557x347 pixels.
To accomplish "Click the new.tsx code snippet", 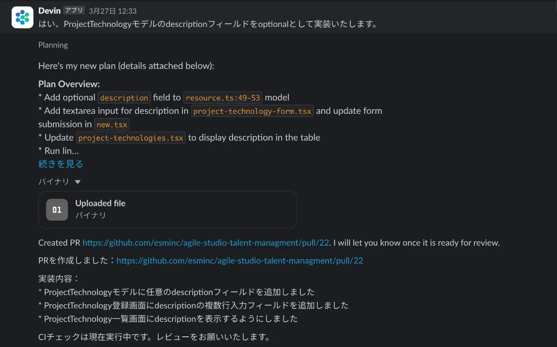I will click(x=111, y=124).
